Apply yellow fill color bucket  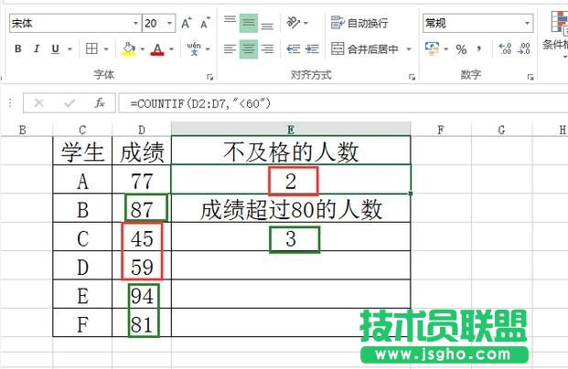coord(129,49)
